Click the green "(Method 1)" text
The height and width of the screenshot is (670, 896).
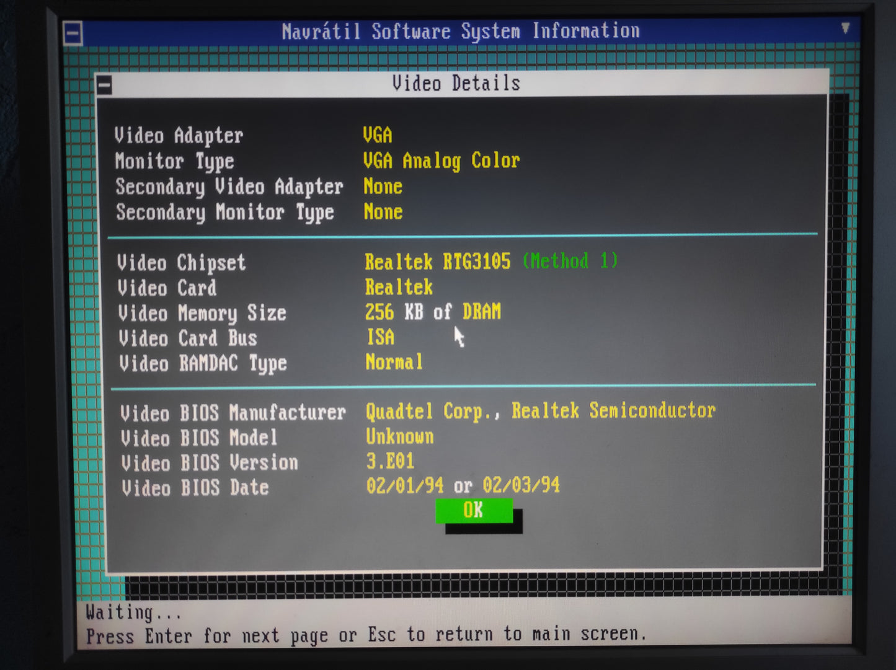click(x=570, y=261)
